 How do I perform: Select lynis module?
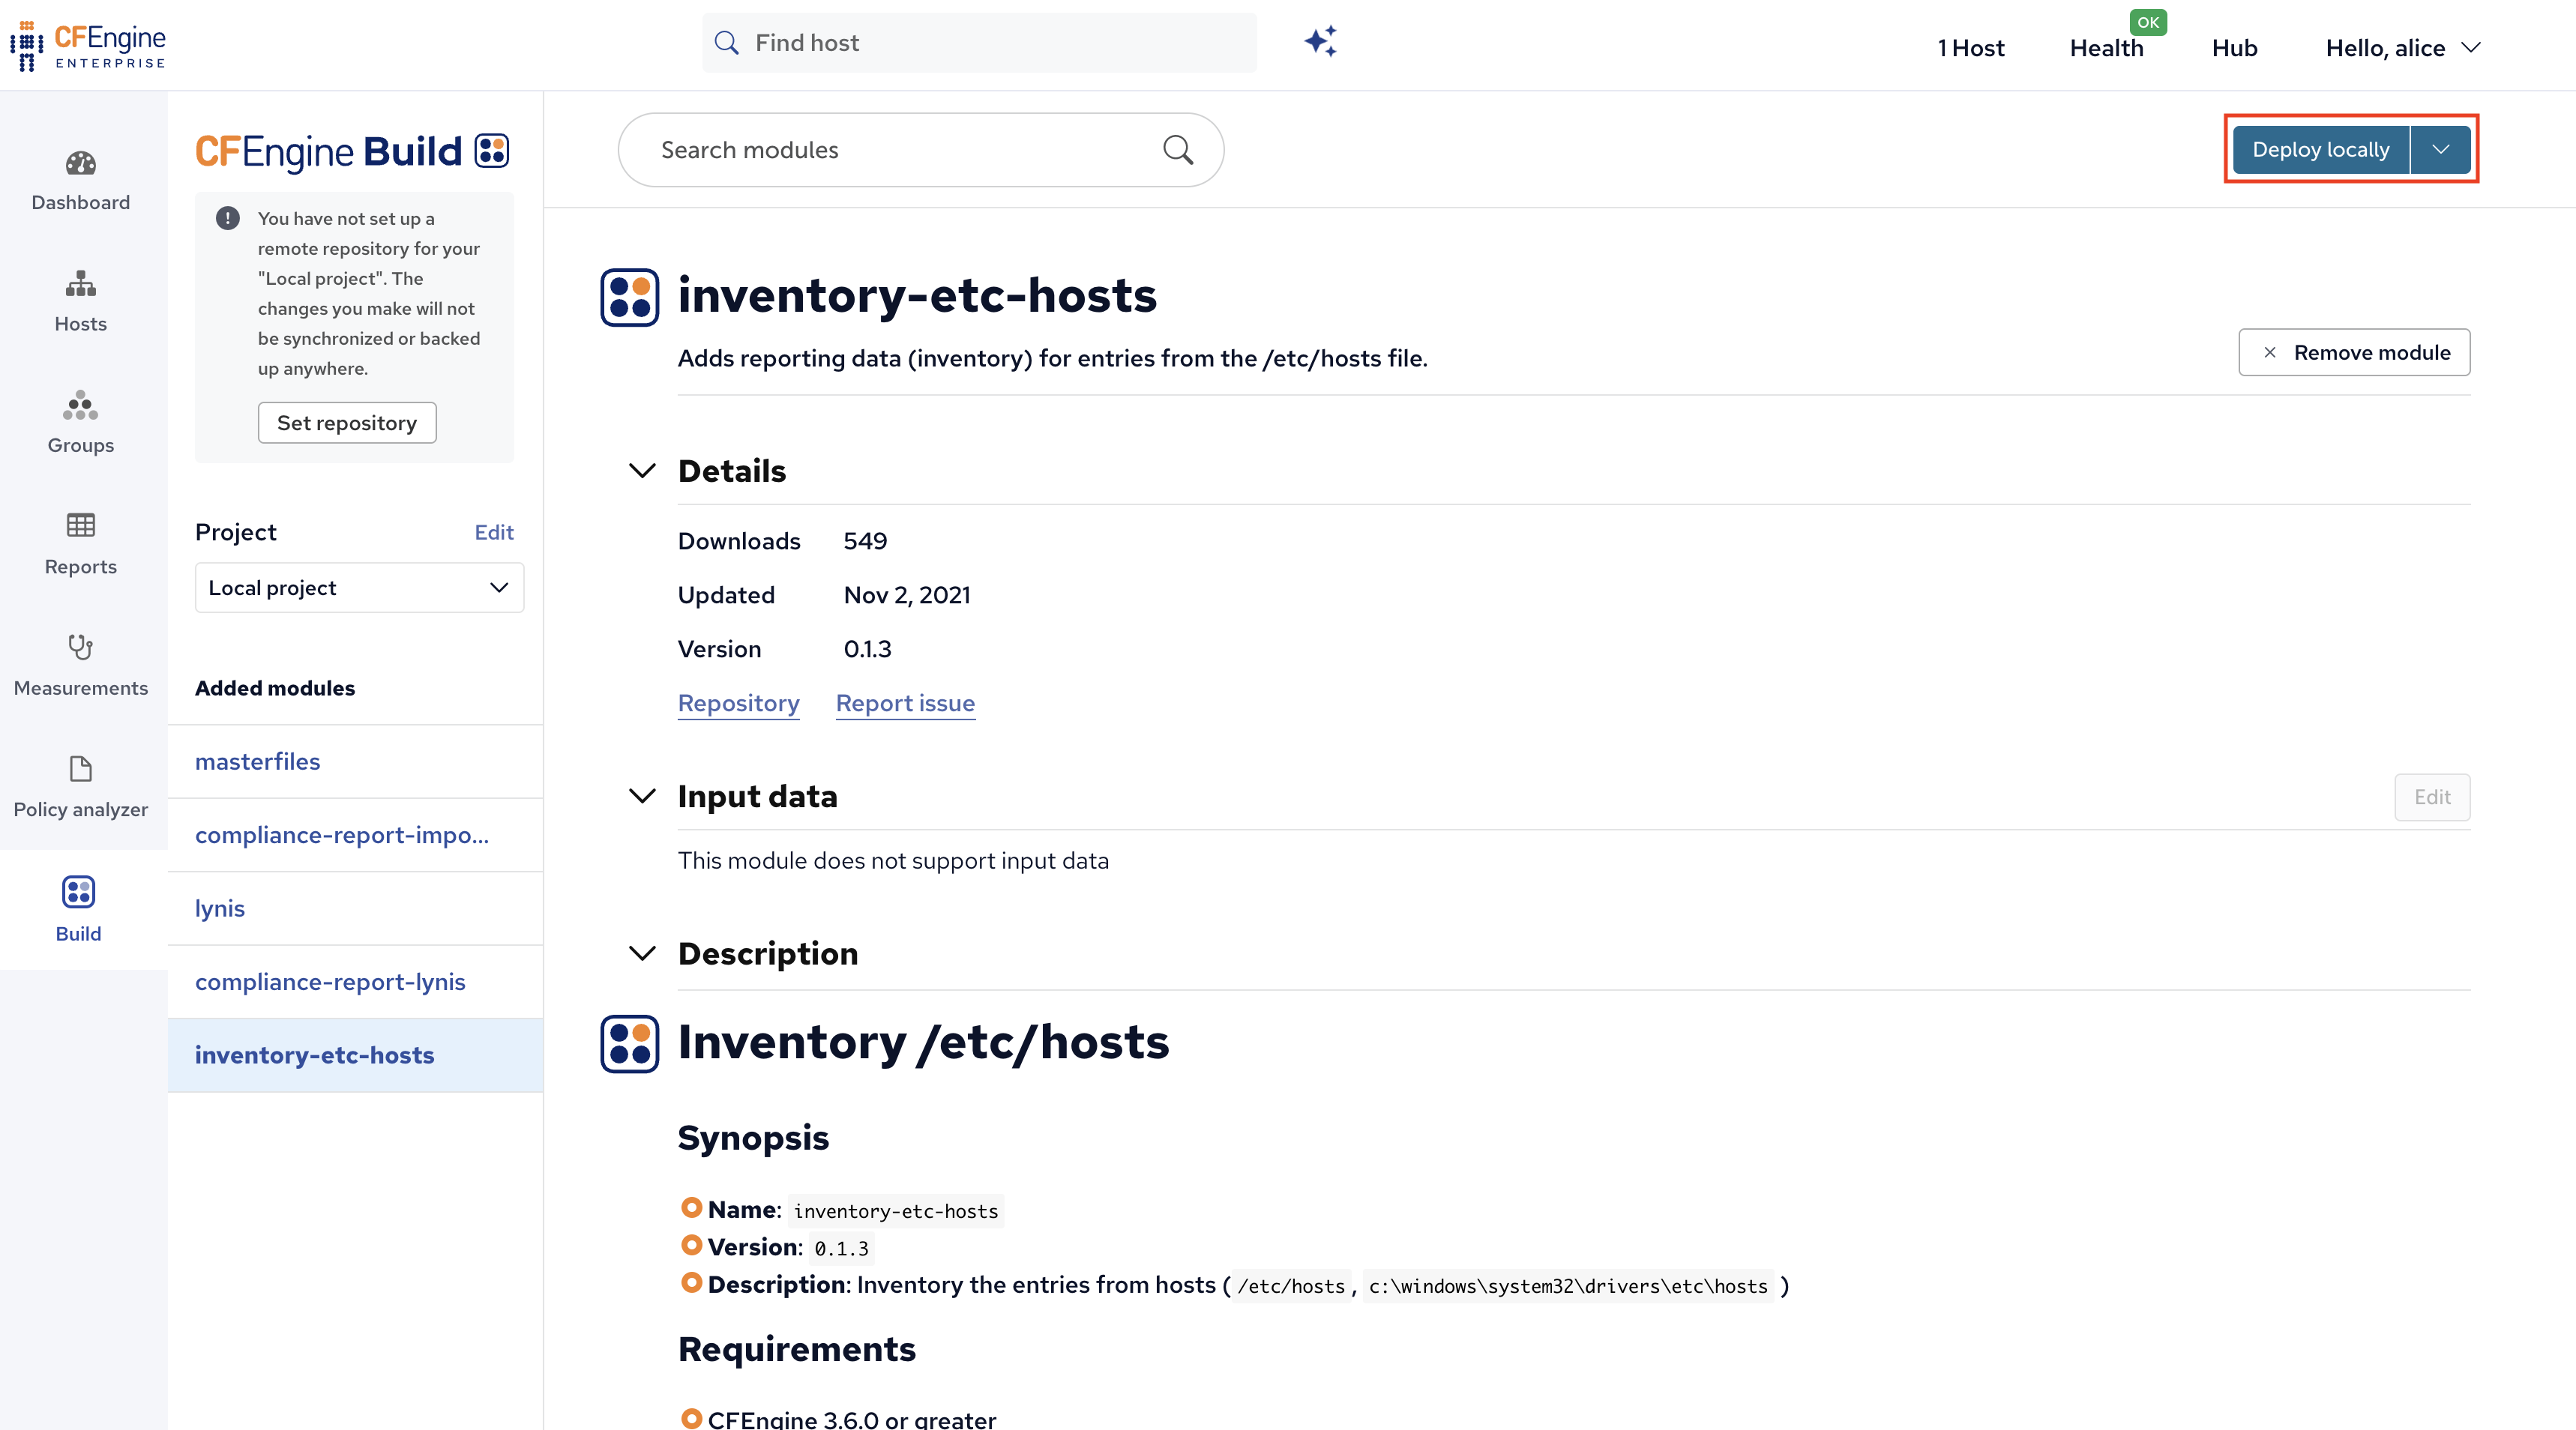click(x=356, y=908)
